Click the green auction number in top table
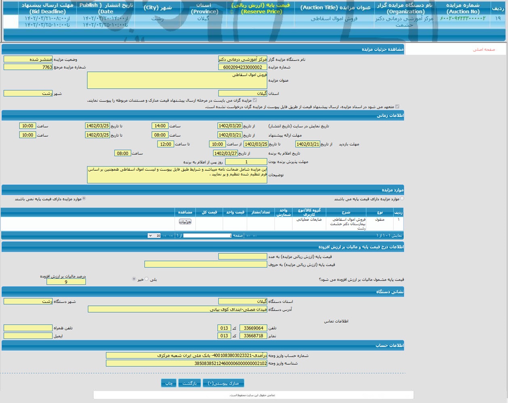The image size is (508, 403). click(x=462, y=19)
